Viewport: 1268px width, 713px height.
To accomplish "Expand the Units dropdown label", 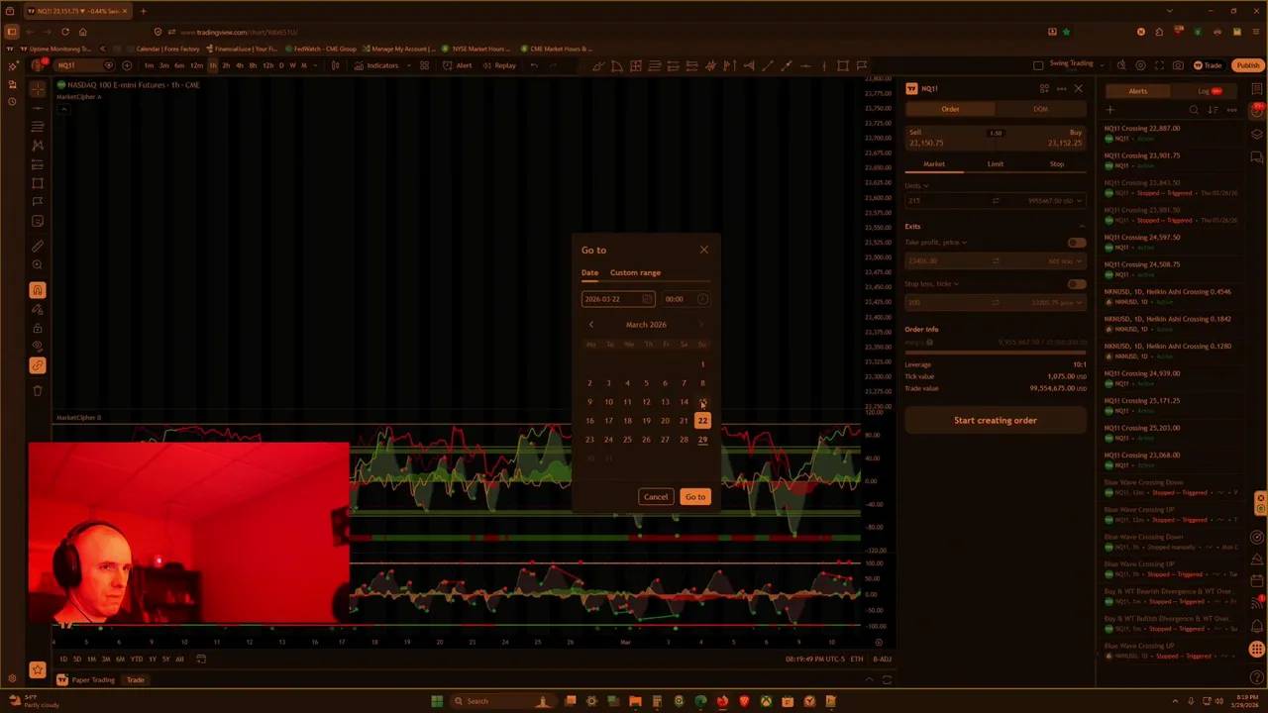I will pos(916,185).
